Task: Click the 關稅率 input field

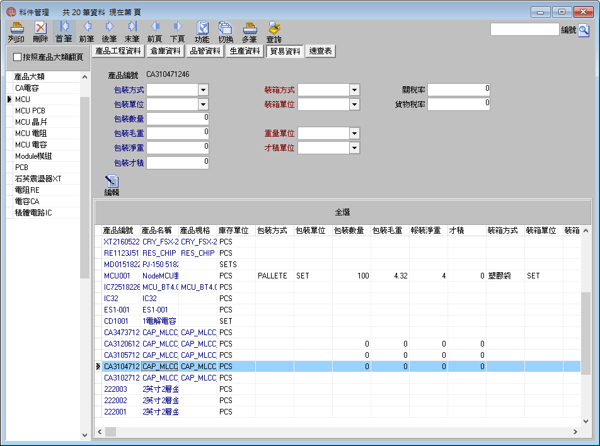Action: coord(458,90)
